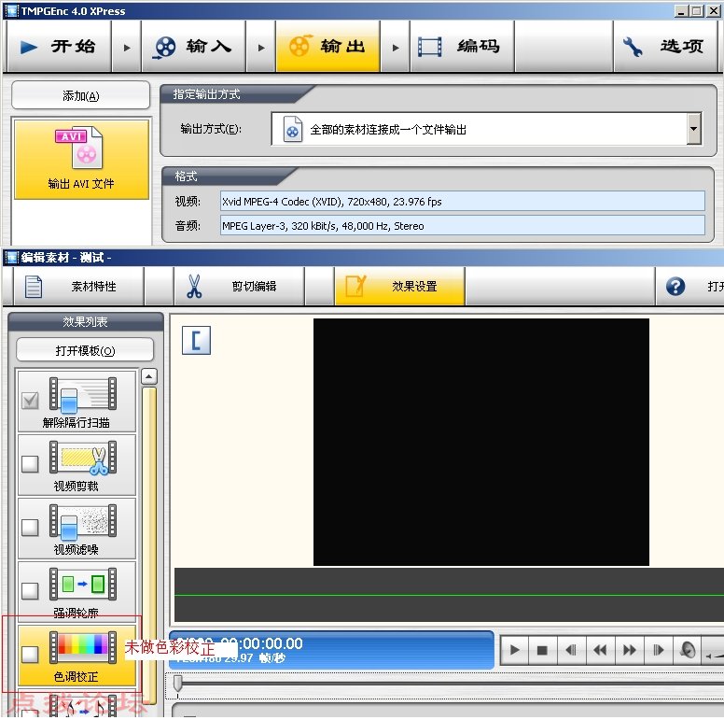Minimize the TMPGEnc 4.0 XPress window
The height and width of the screenshot is (720, 724).
(681, 11)
